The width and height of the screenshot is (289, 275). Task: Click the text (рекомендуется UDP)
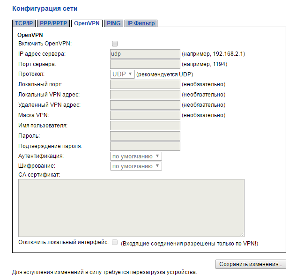pyautogui.click(x=164, y=74)
